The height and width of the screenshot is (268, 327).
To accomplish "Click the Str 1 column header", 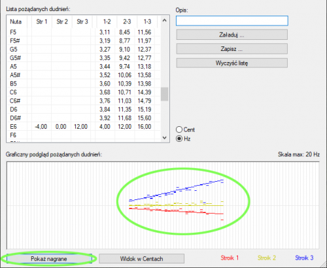I will click(x=41, y=22).
